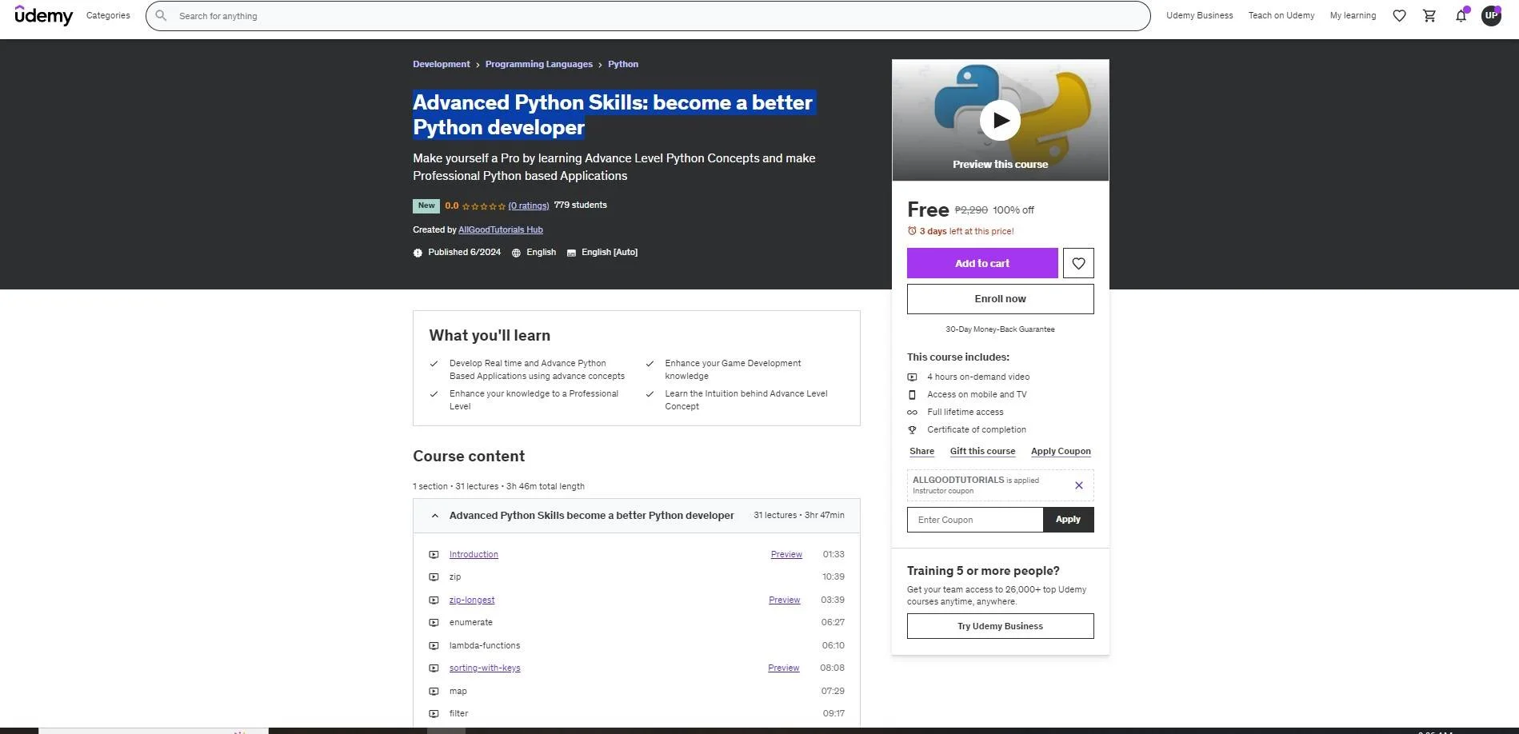Click video icon beside filter lecture
This screenshot has width=1519, height=734.
point(434,713)
